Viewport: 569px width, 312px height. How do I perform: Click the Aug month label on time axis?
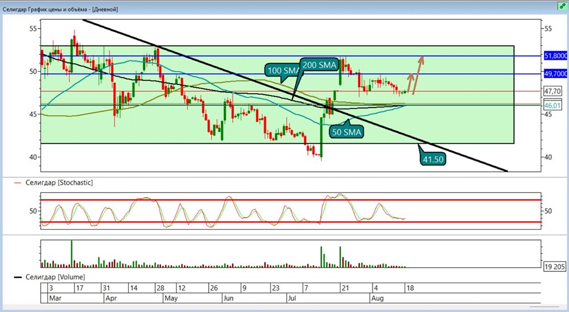[x=377, y=298]
